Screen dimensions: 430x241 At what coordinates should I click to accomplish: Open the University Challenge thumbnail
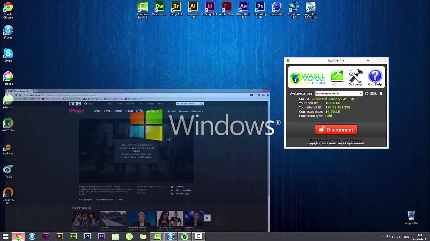click(141, 219)
